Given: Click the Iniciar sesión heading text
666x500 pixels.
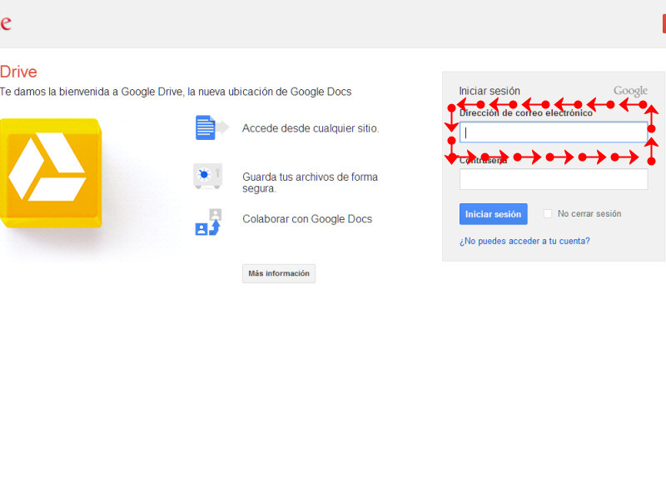Looking at the screenshot, I should pos(490,91).
